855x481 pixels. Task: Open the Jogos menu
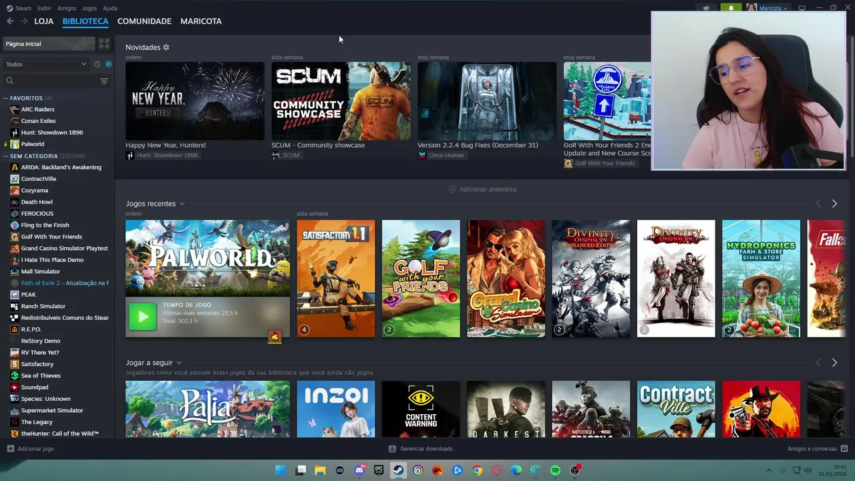[x=90, y=8]
